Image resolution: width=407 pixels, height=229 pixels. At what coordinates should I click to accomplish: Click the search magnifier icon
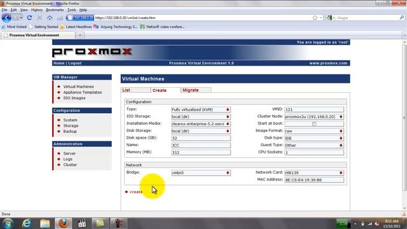401,18
